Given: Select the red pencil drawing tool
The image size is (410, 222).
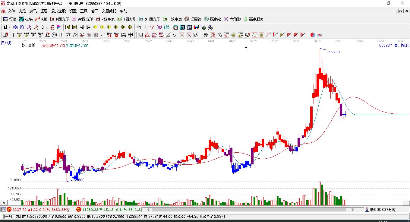Looking at the screenshot, I should pos(6,35).
